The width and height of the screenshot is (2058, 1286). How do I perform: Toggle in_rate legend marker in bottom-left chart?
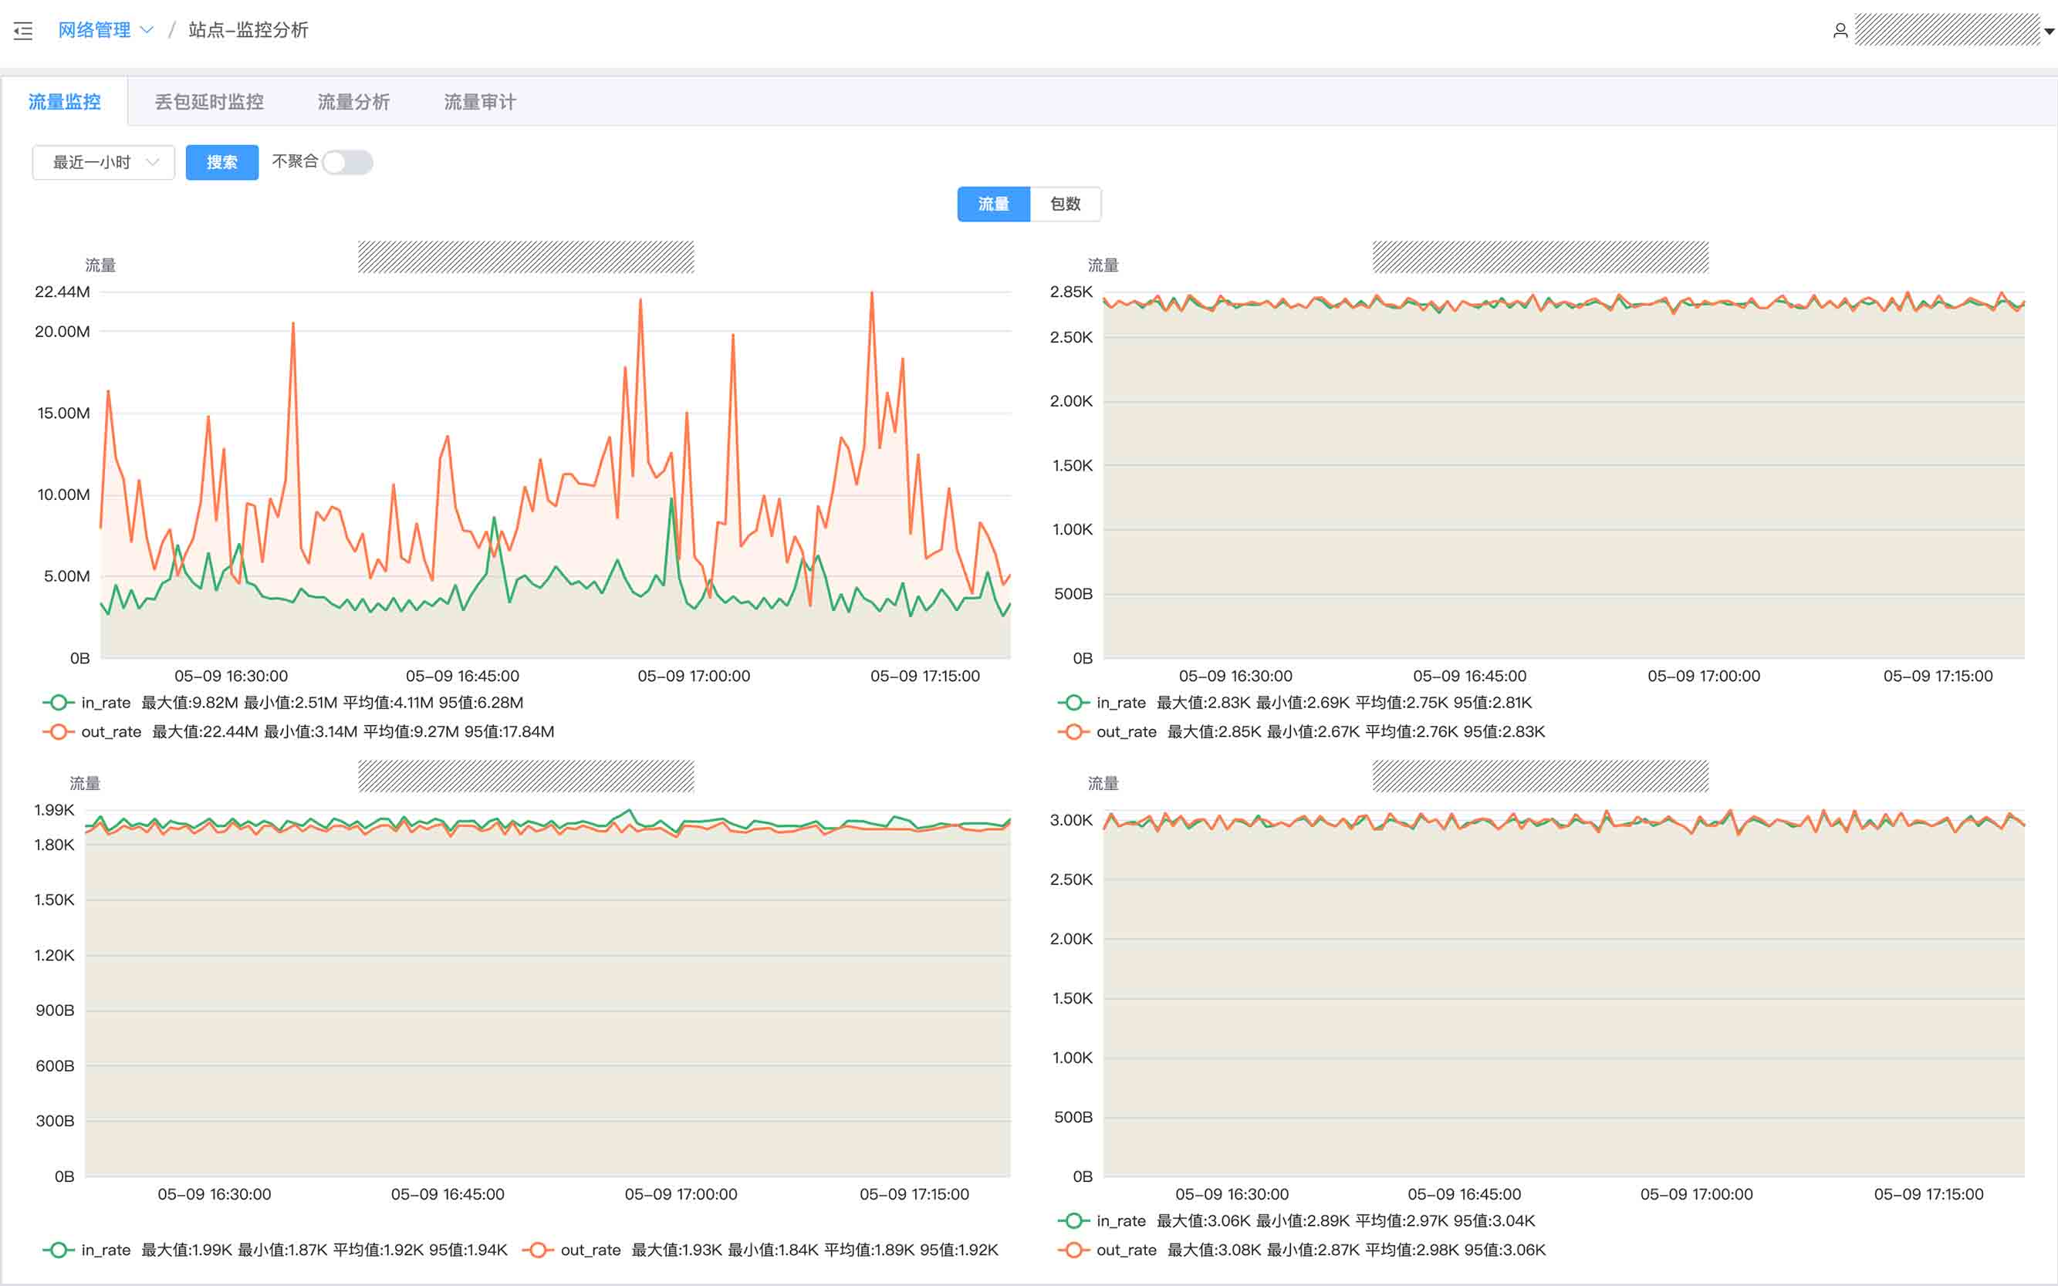coord(58,1250)
